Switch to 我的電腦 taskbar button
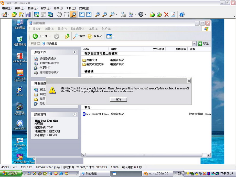This screenshot has height=177, width=236. (x=94, y=173)
